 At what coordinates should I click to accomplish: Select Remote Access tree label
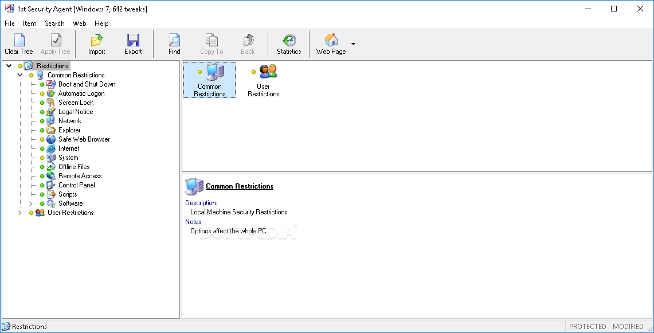[x=80, y=176]
